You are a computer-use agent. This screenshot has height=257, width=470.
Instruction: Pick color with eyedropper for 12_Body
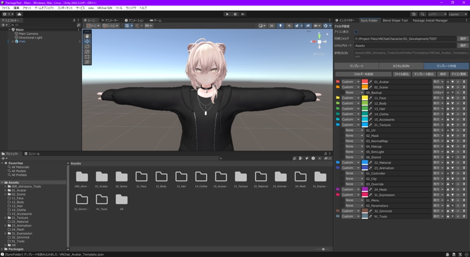coord(370,103)
